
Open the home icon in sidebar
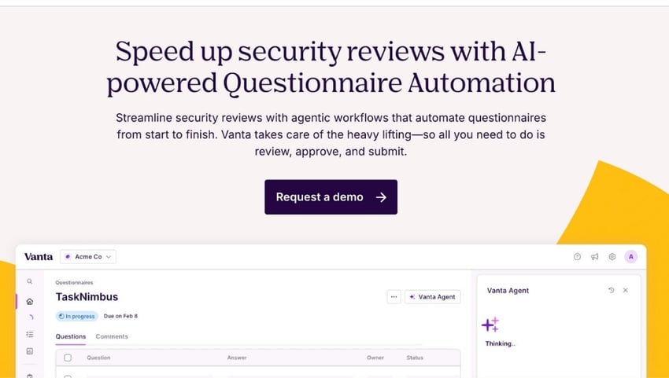tap(29, 301)
